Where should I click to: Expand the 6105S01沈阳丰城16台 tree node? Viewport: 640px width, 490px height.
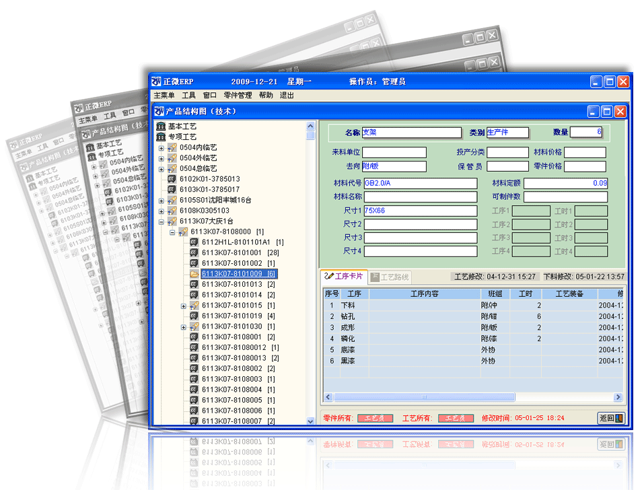point(162,201)
